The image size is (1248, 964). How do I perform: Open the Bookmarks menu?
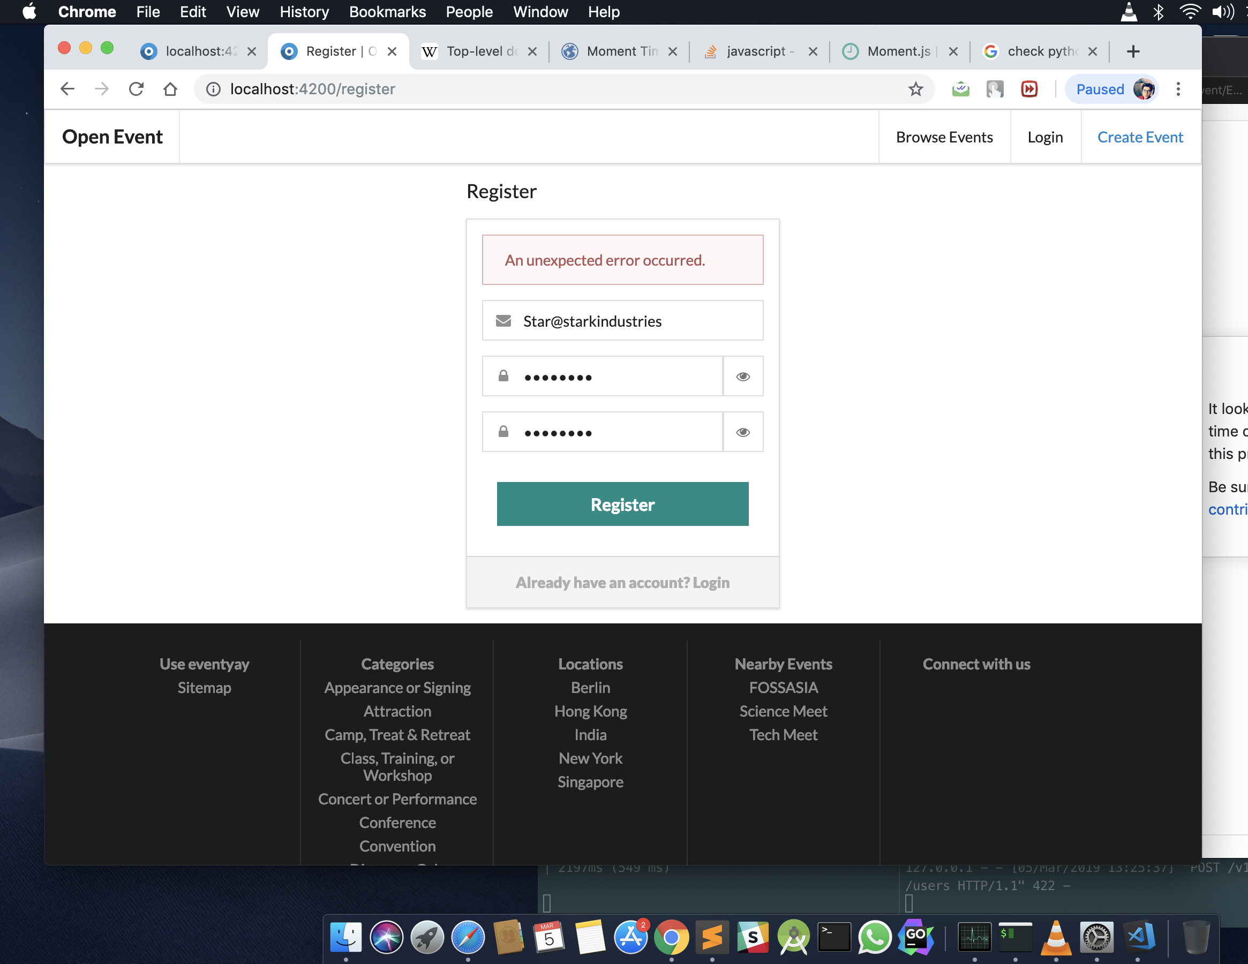point(387,11)
